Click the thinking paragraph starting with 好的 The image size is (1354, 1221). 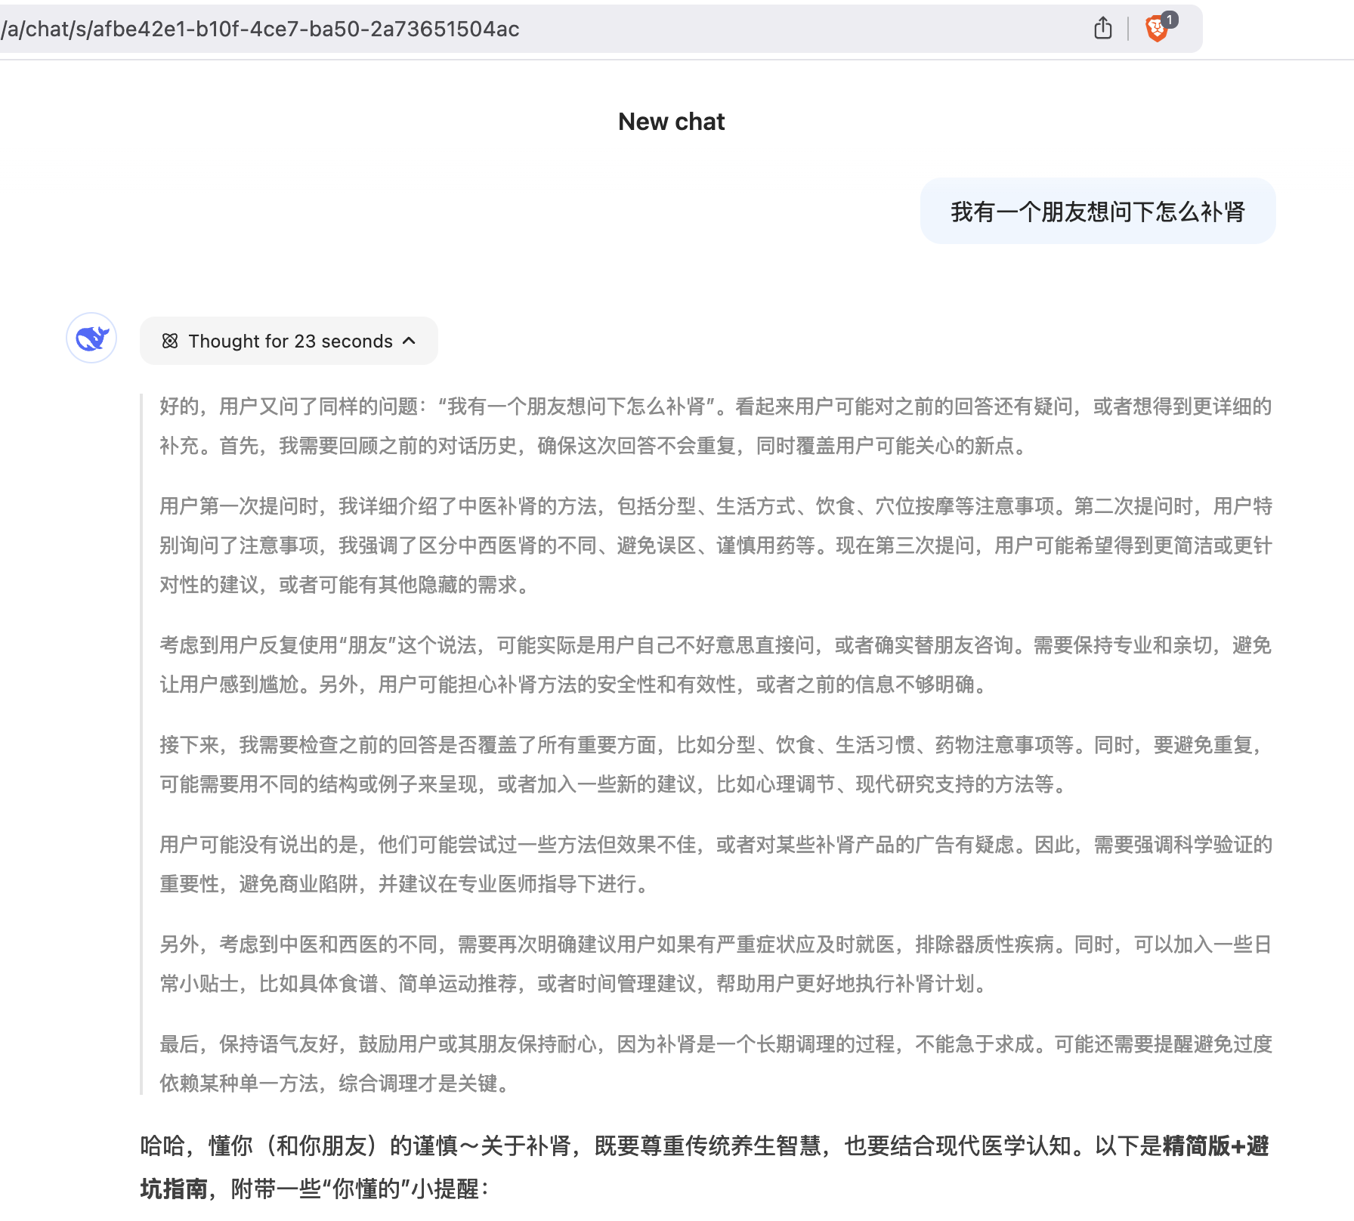tap(715, 426)
